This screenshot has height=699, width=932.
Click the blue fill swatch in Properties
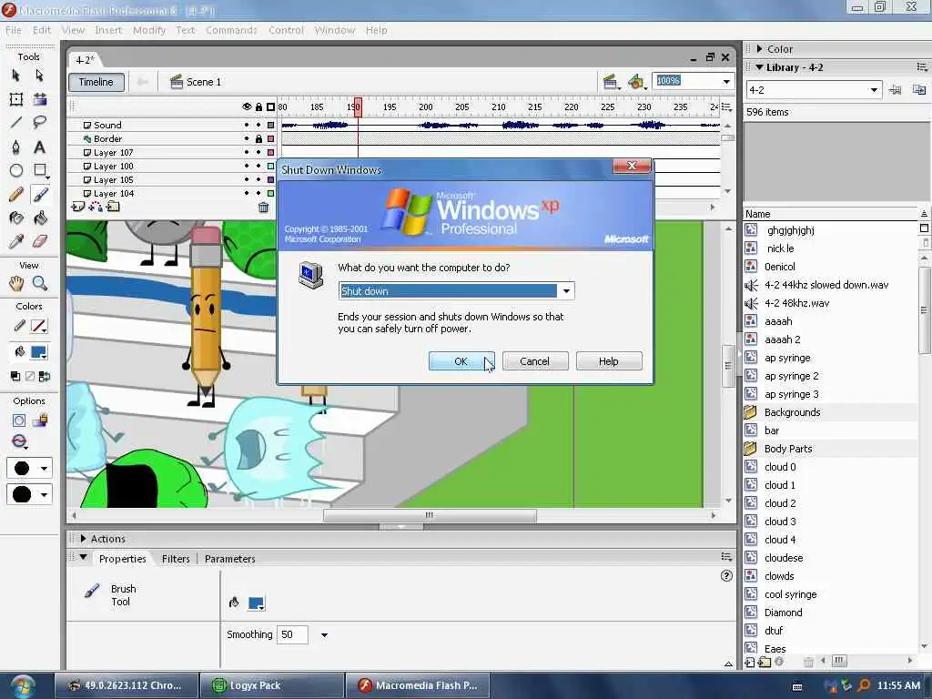point(256,603)
